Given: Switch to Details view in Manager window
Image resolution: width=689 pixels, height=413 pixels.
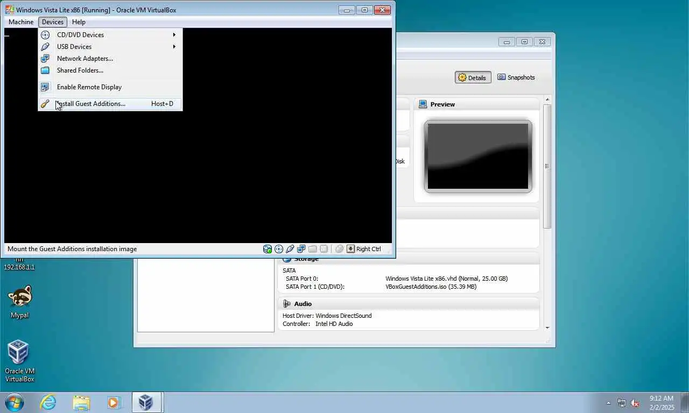Looking at the screenshot, I should pos(473,77).
